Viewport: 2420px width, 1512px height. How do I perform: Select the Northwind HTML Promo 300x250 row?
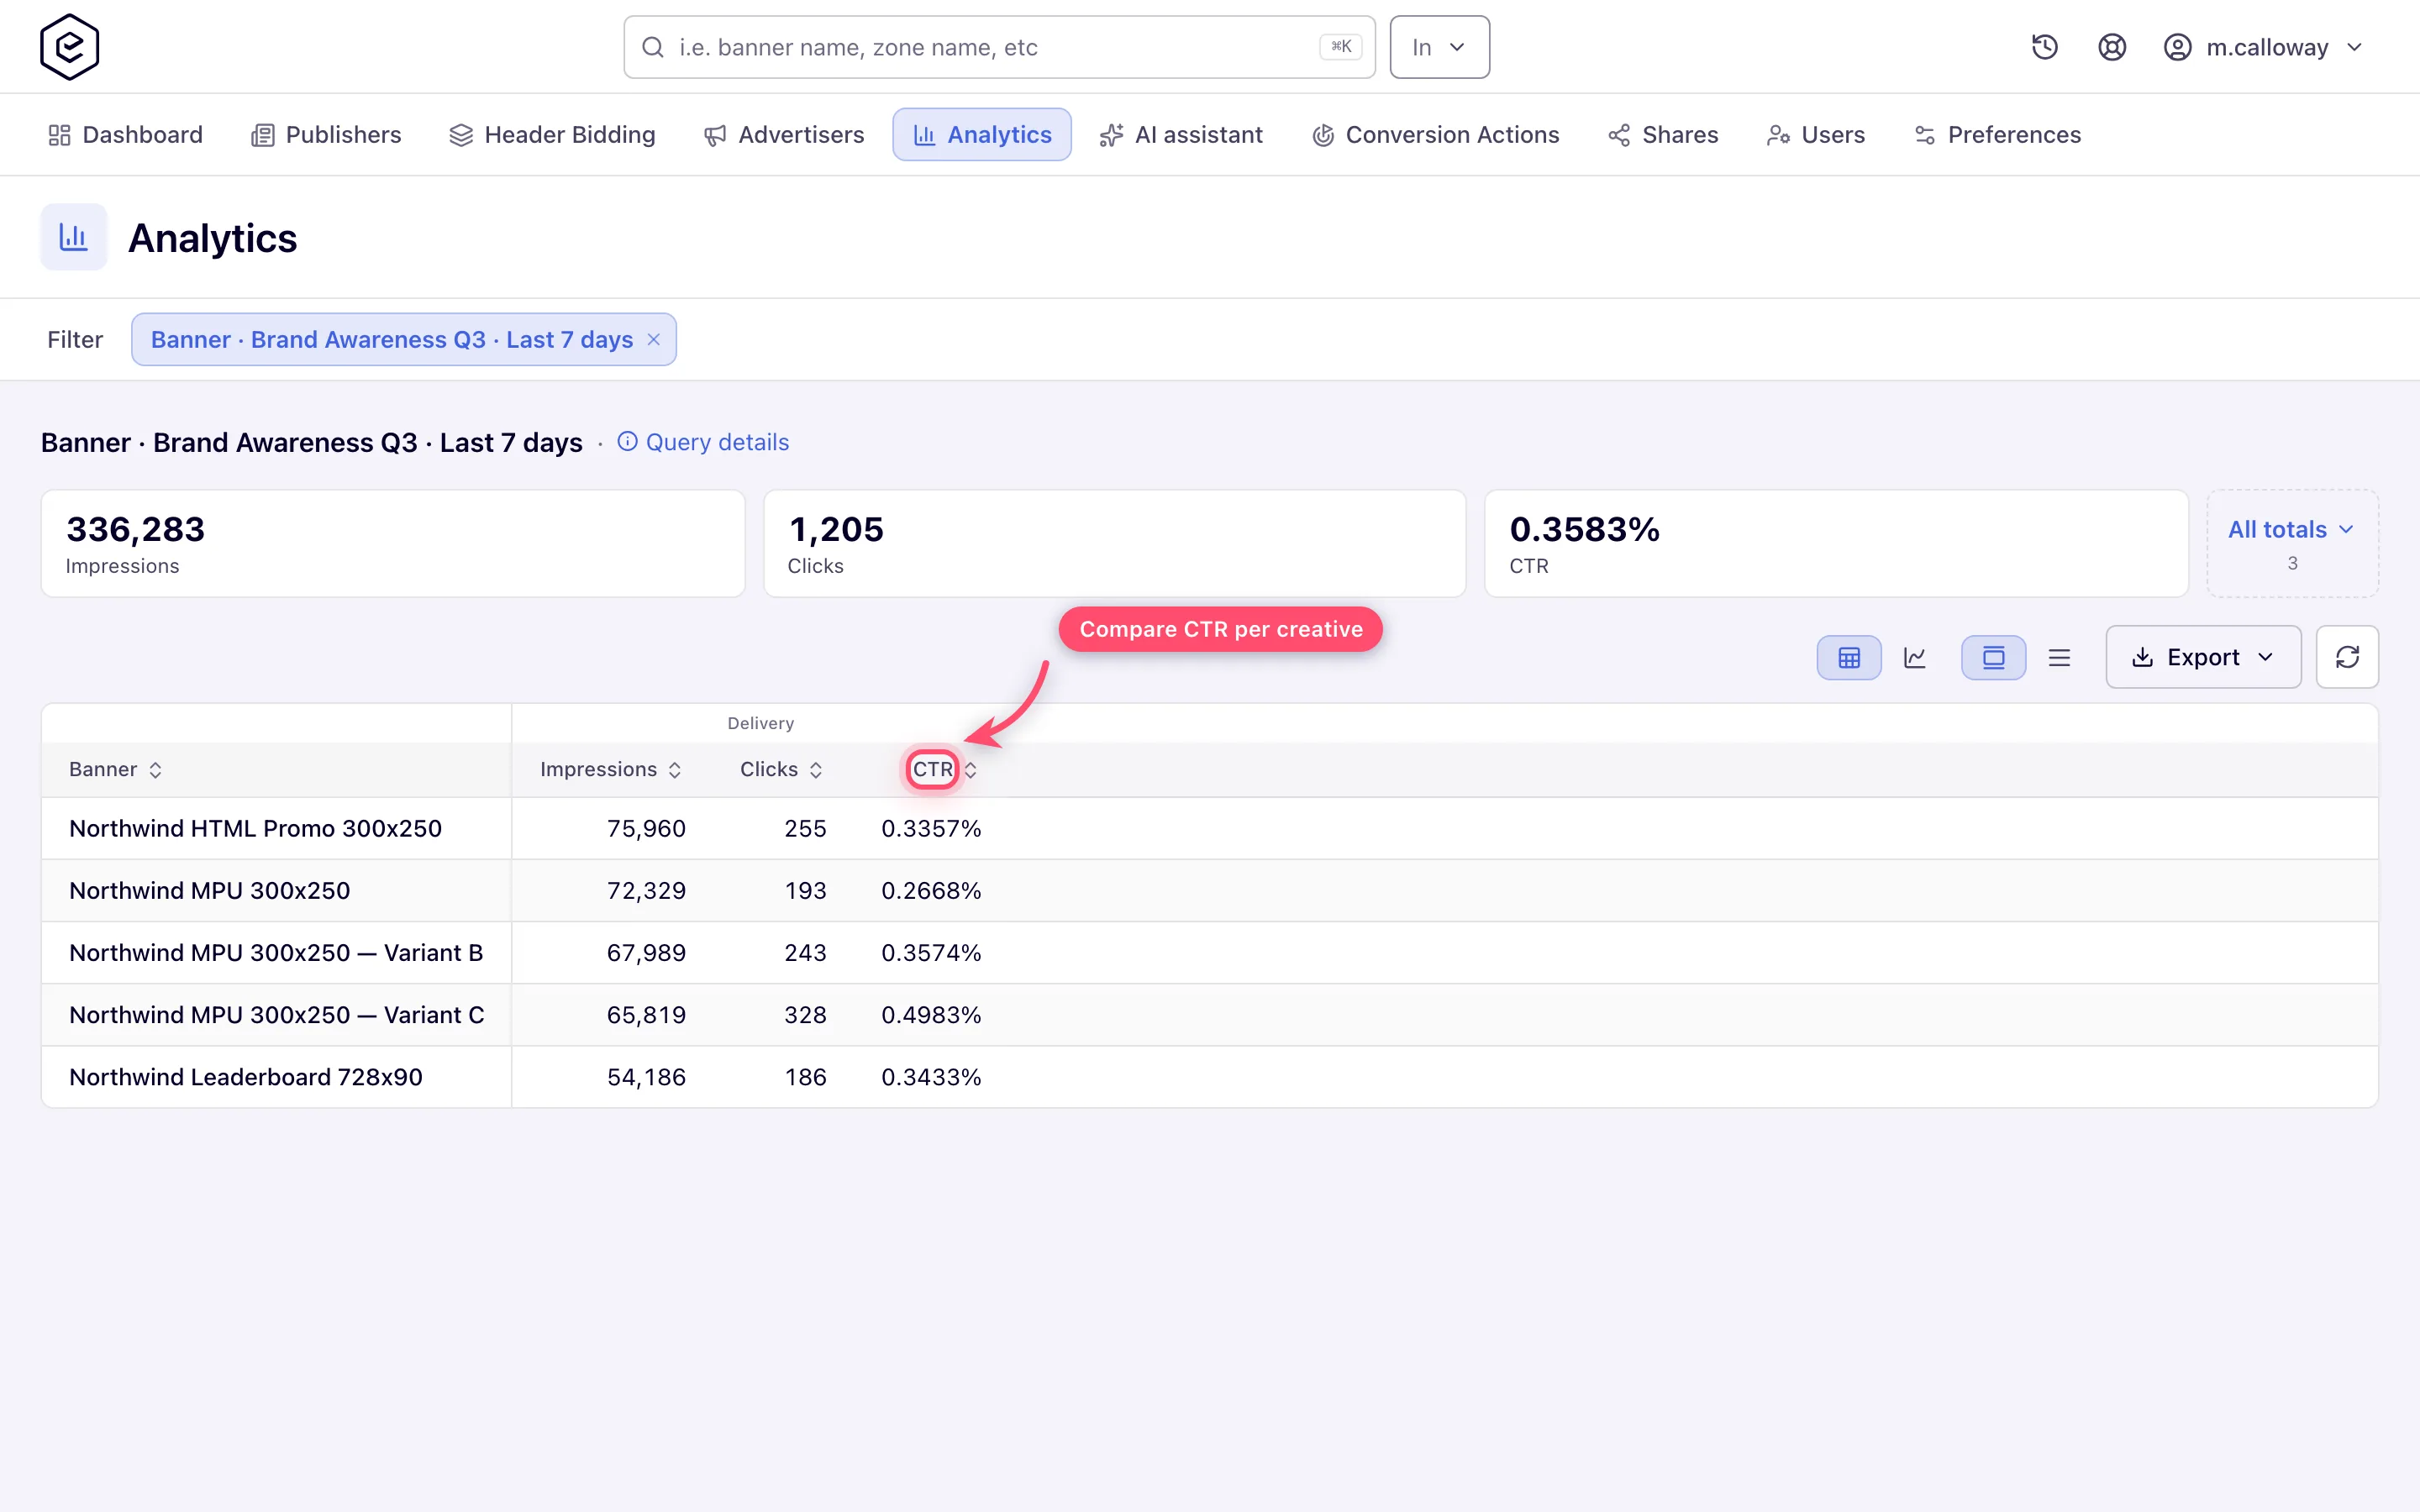click(1209, 829)
